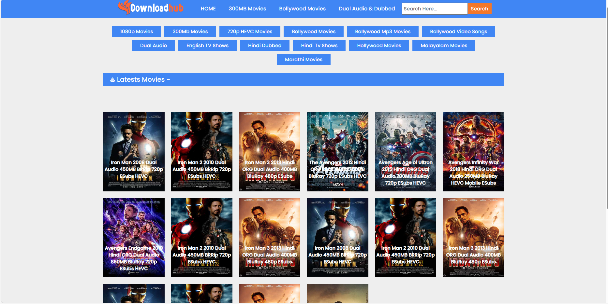This screenshot has width=608, height=304.
Task: Select the 1080p Movies category button
Action: [136, 32]
